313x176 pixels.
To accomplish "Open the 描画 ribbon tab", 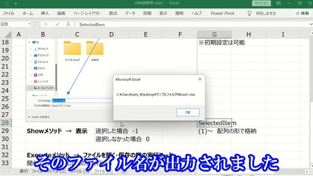I will [61, 13].
